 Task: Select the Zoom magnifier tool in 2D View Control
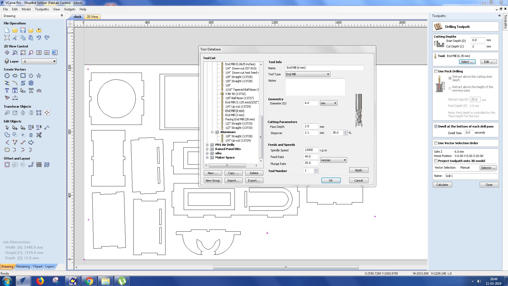pyautogui.click(x=15, y=52)
